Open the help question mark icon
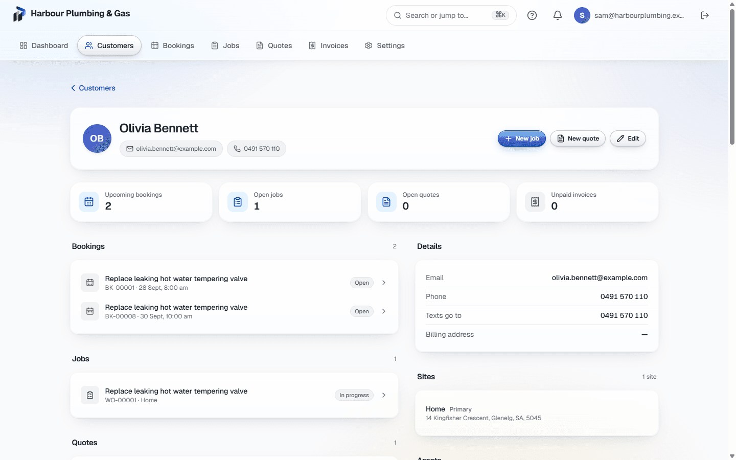This screenshot has width=736, height=460. click(532, 15)
